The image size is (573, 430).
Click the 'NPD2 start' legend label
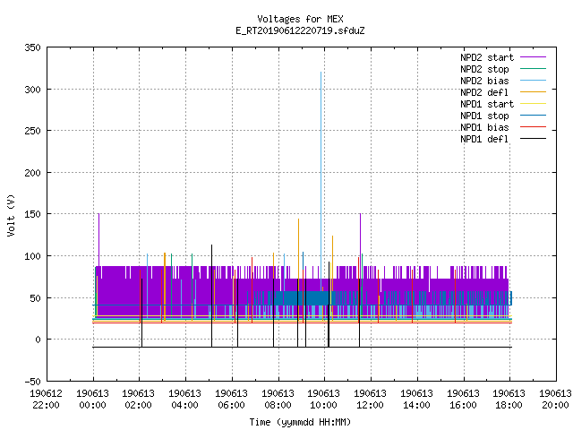coord(487,57)
